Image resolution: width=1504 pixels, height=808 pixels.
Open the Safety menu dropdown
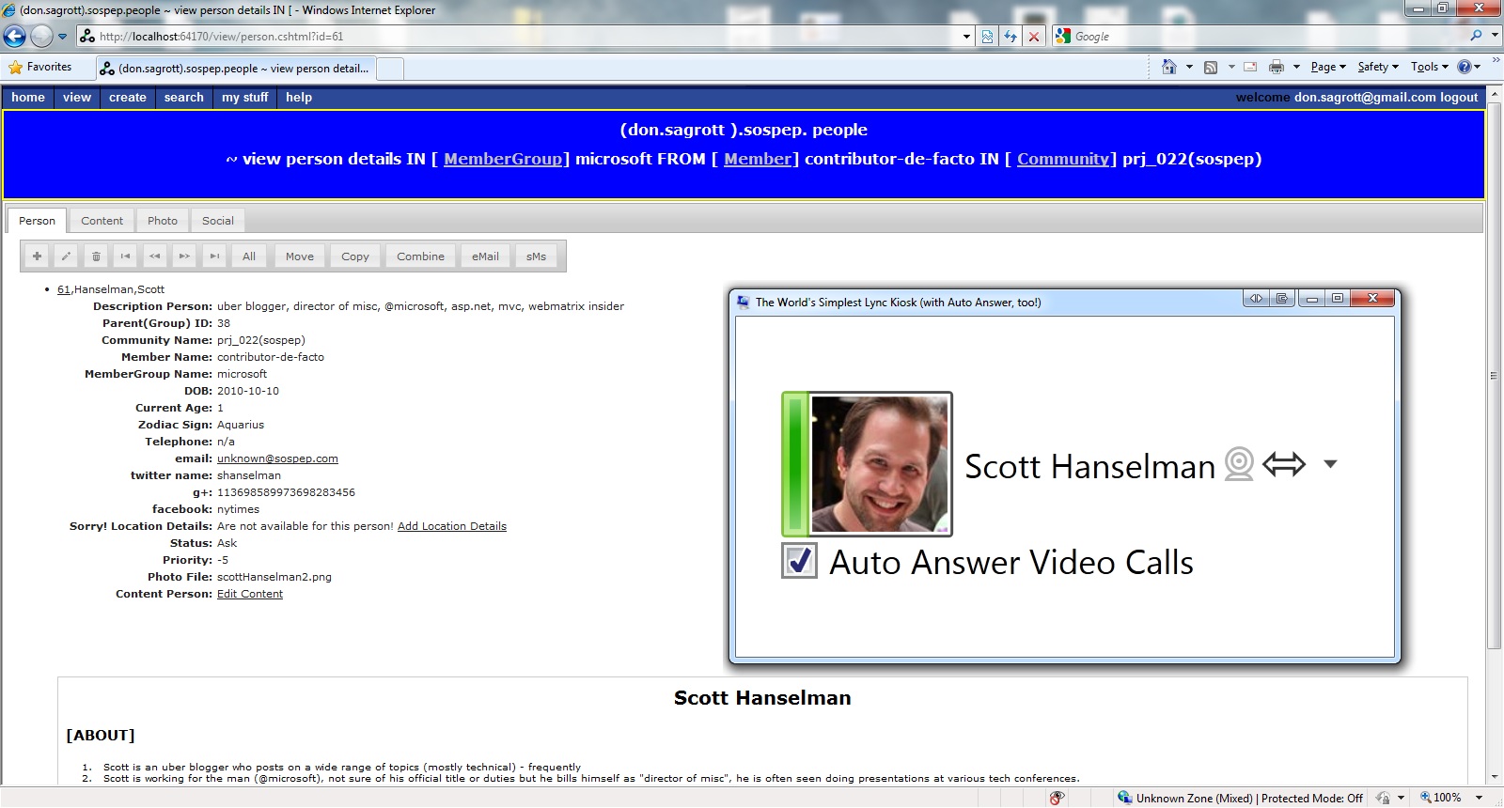[x=1378, y=67]
